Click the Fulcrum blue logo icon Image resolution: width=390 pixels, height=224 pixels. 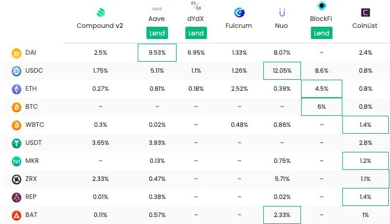pos(239,12)
